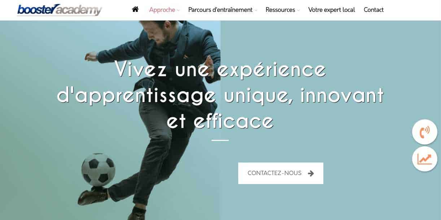Open the Parcours d'entraînement menu
The height and width of the screenshot is (220, 441).
[220, 10]
